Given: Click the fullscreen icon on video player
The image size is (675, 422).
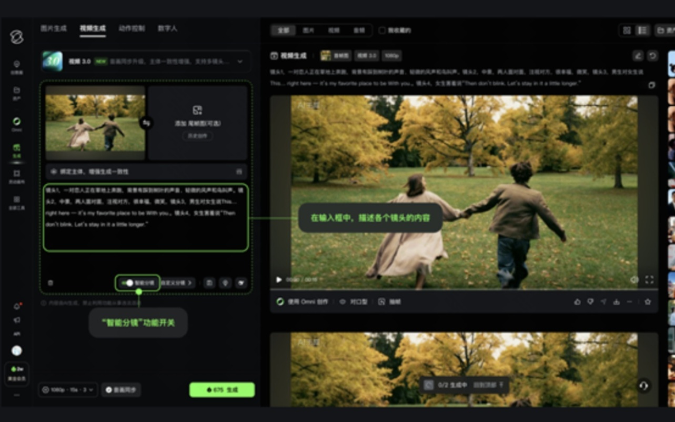Looking at the screenshot, I should 649,280.
